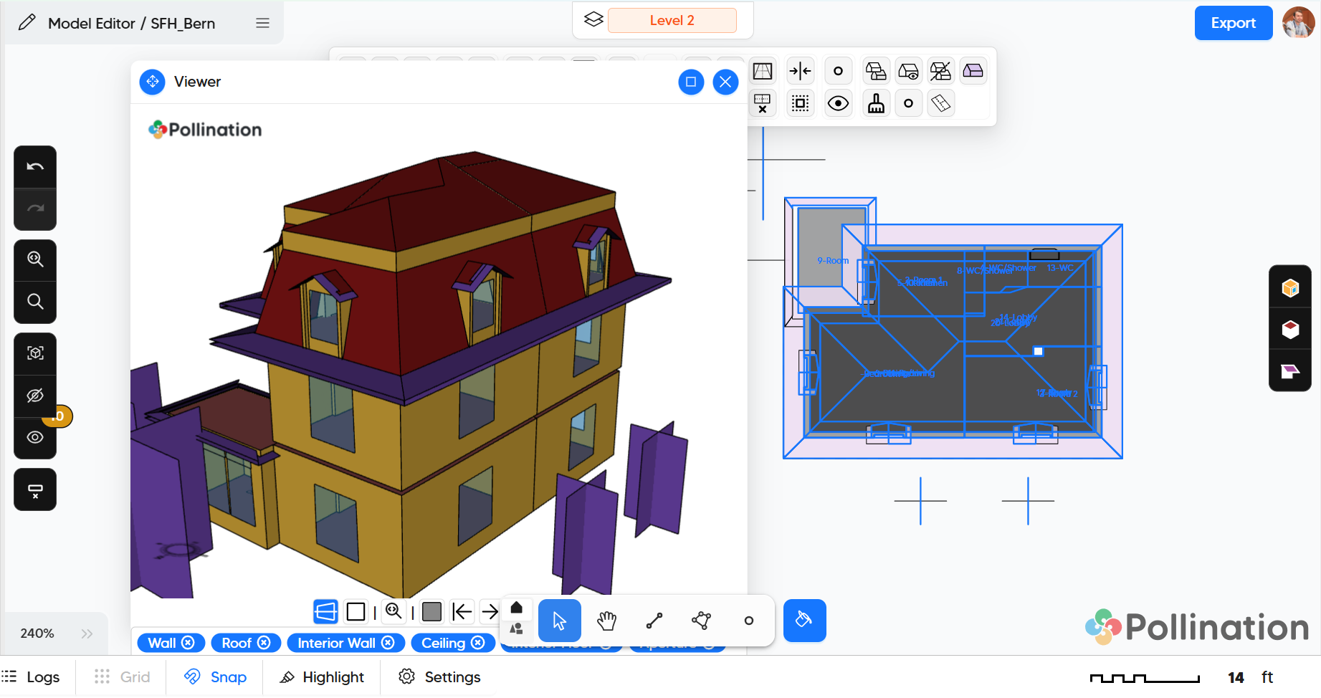Click the broom cleanup icon
This screenshot has width=1321, height=698.
tap(876, 104)
